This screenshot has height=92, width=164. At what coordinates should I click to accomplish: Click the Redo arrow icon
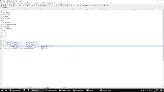click(x=50, y=5)
